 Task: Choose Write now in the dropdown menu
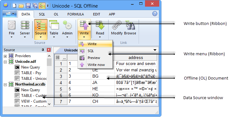[95, 65]
